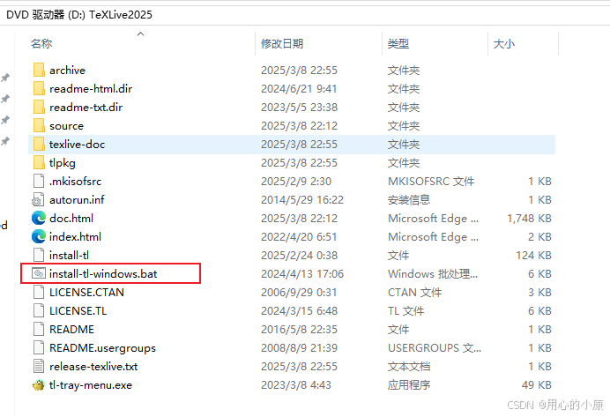Viewport: 610px width, 417px height.
Task: Select the LICENSE.TL file icon
Action: point(39,311)
